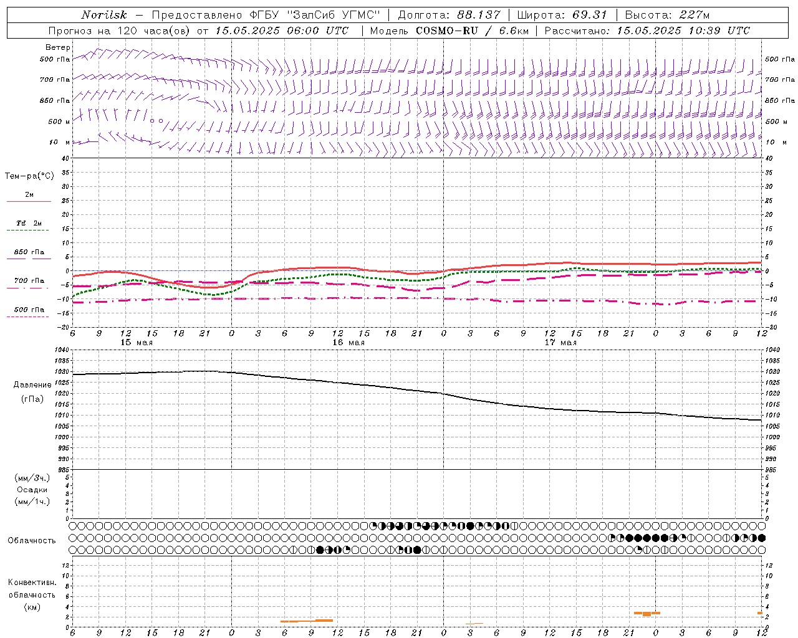Click the '16 мая' date label
Image resolution: width=798 pixels, height=638 pixels.
[349, 343]
